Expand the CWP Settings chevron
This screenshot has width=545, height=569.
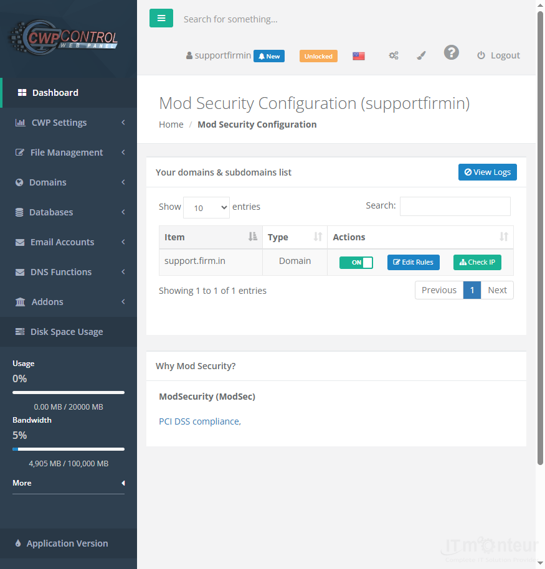pos(123,123)
